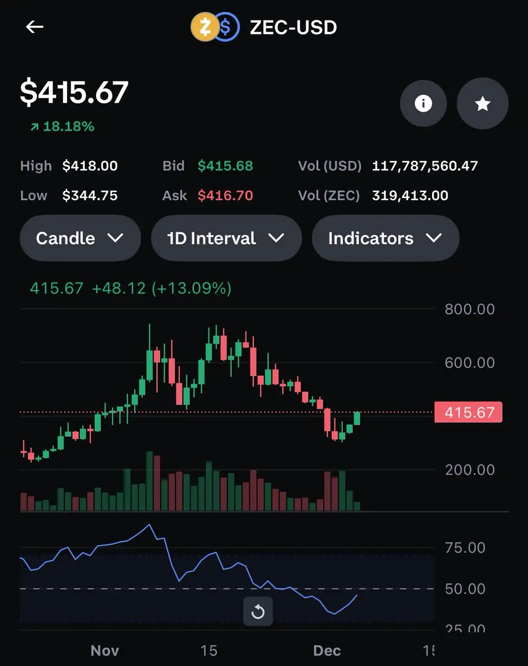The height and width of the screenshot is (666, 528).
Task: Reset the chart view with refresh icon
Action: tap(258, 612)
